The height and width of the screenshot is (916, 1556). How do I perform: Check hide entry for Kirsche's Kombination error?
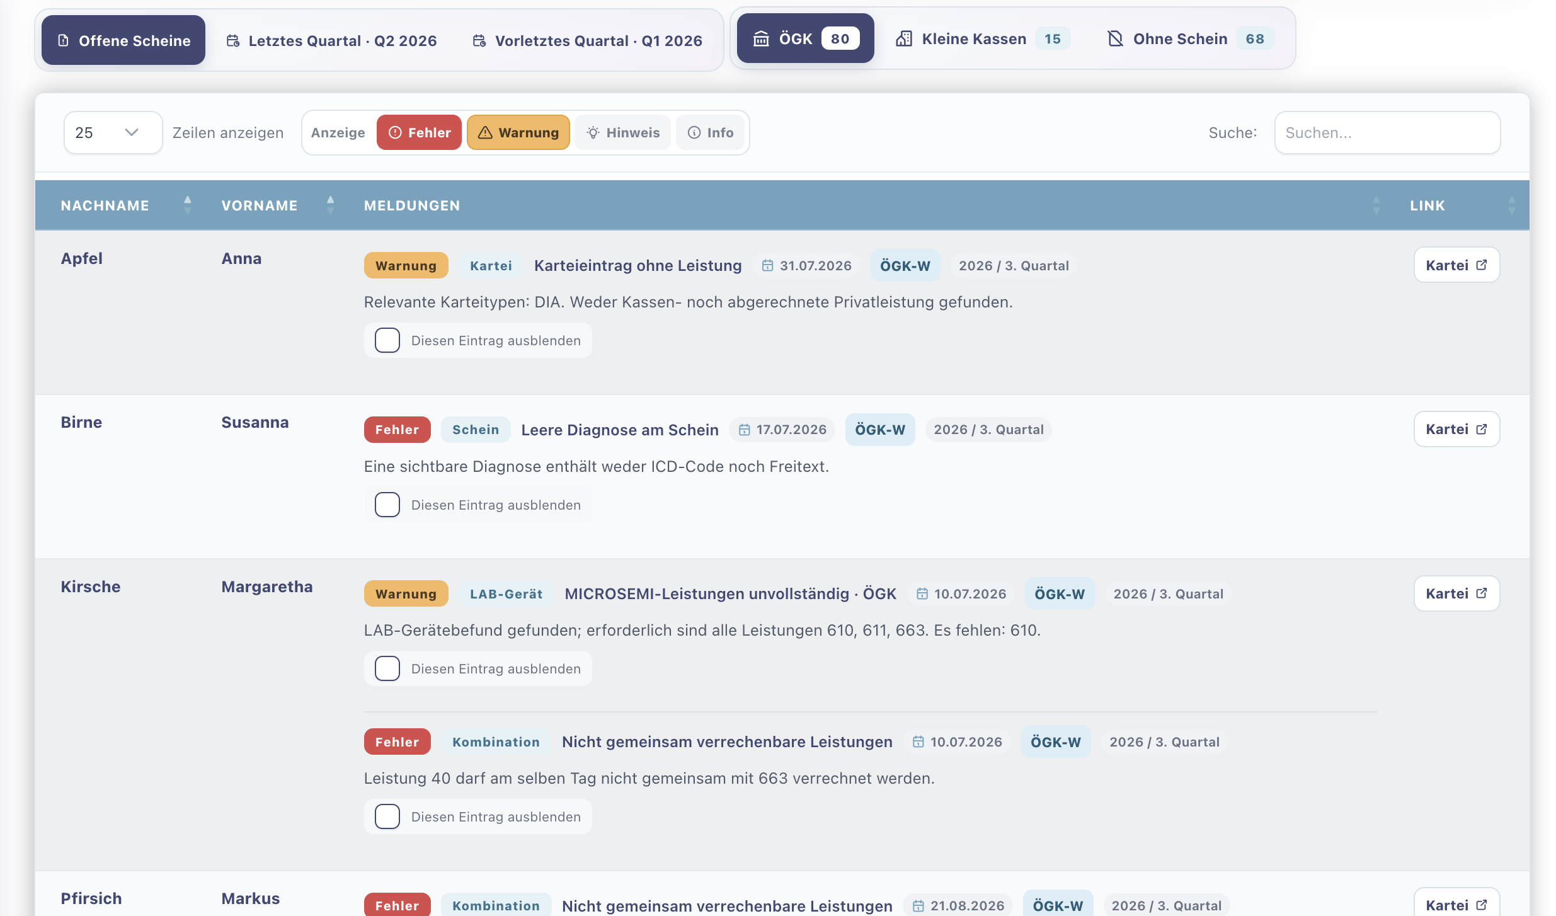[387, 816]
